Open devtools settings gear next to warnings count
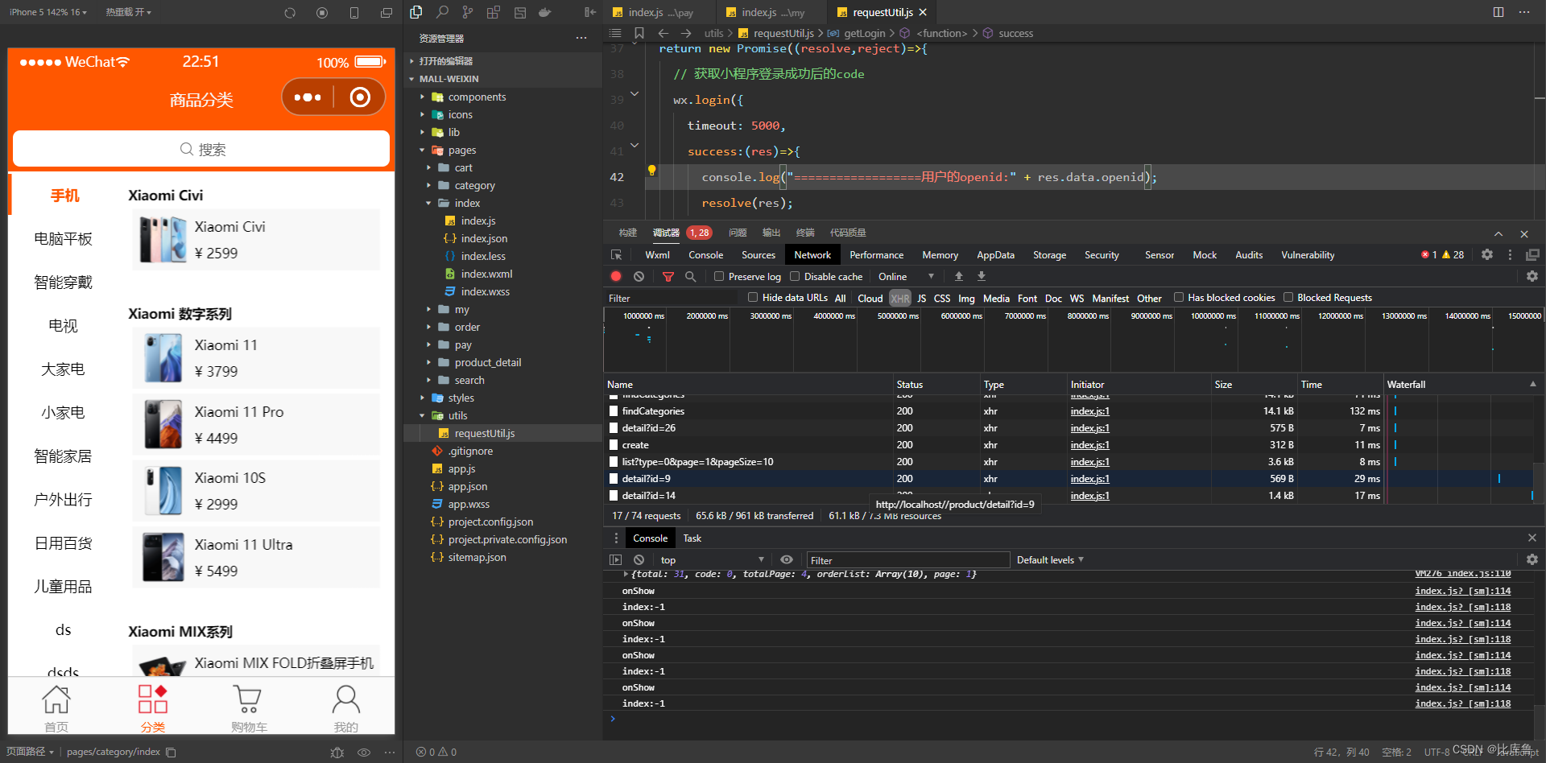This screenshot has height=763, width=1546. coord(1487,254)
